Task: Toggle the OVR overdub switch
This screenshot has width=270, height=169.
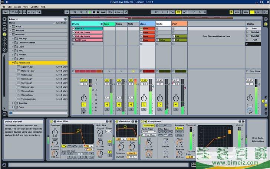Action: pos(103,12)
